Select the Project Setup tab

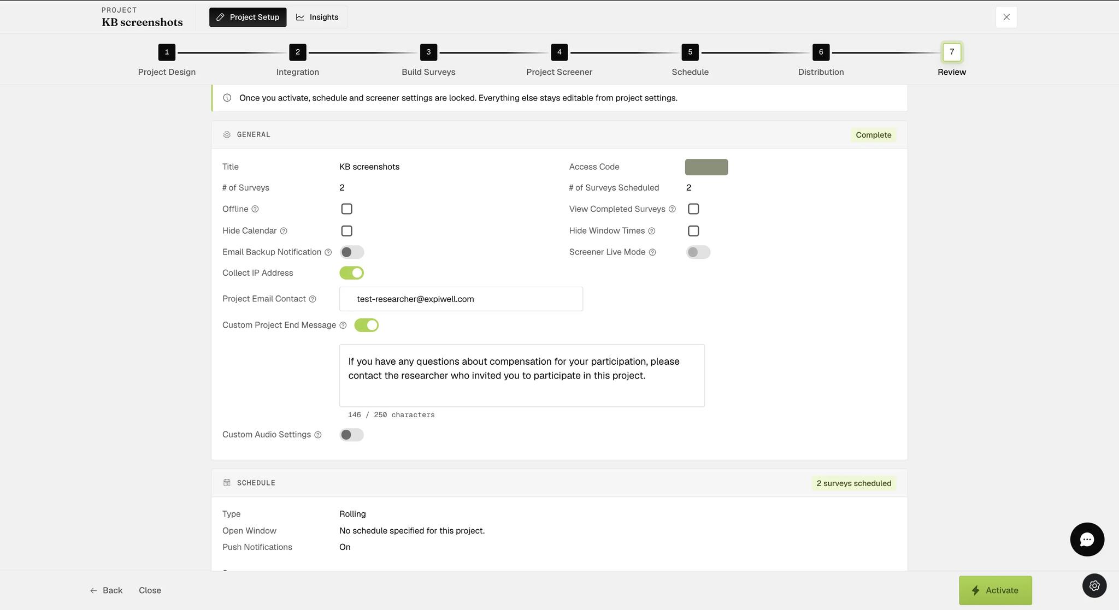248,17
